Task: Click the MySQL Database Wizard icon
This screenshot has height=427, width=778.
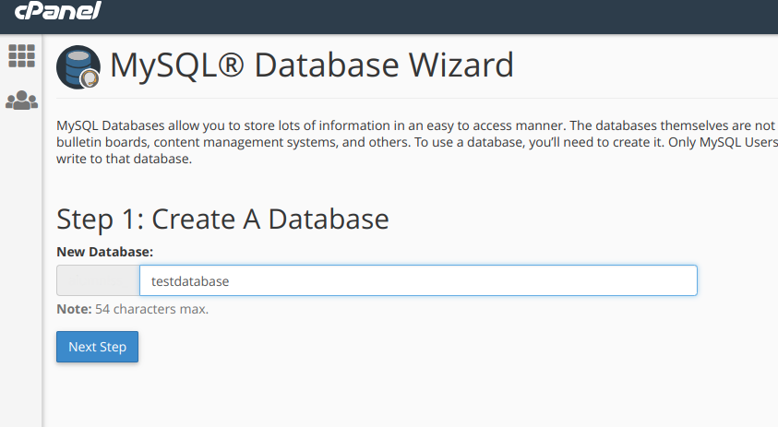Action: (78, 67)
